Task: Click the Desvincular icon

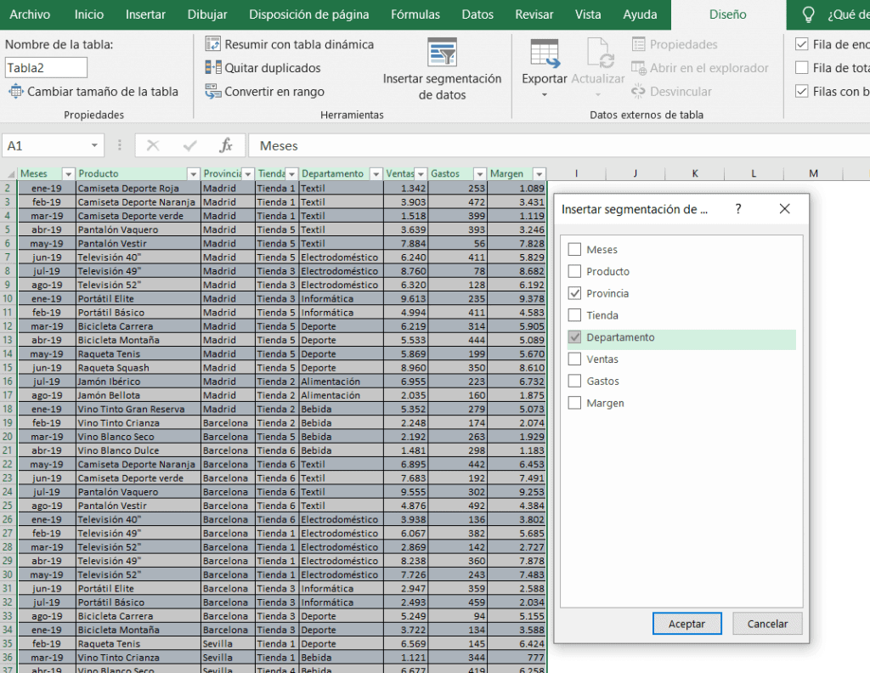Action: [x=639, y=92]
